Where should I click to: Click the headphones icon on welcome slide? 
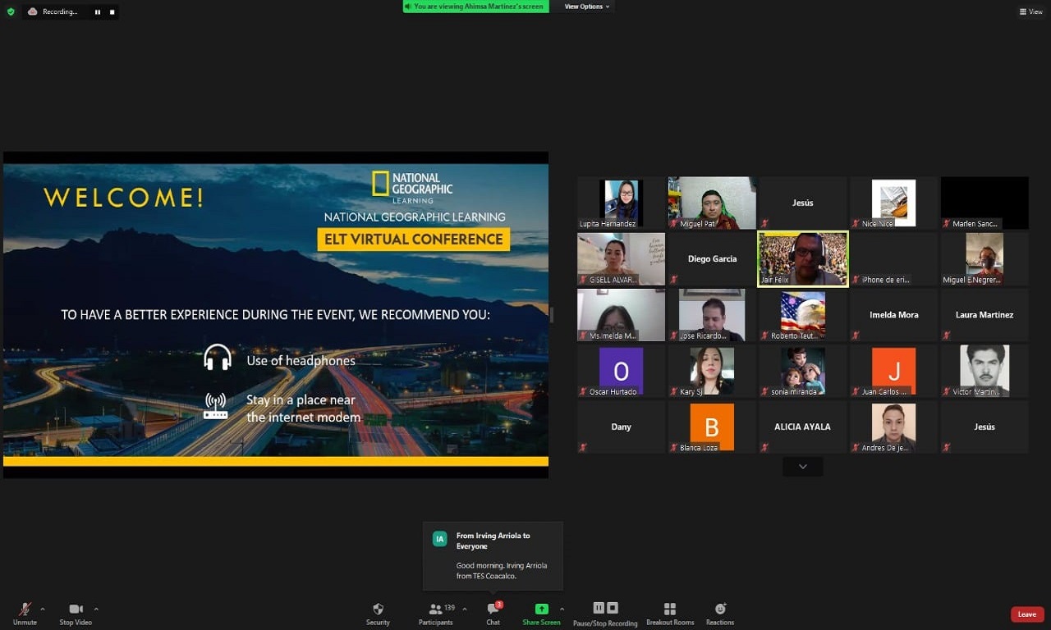[x=218, y=358]
